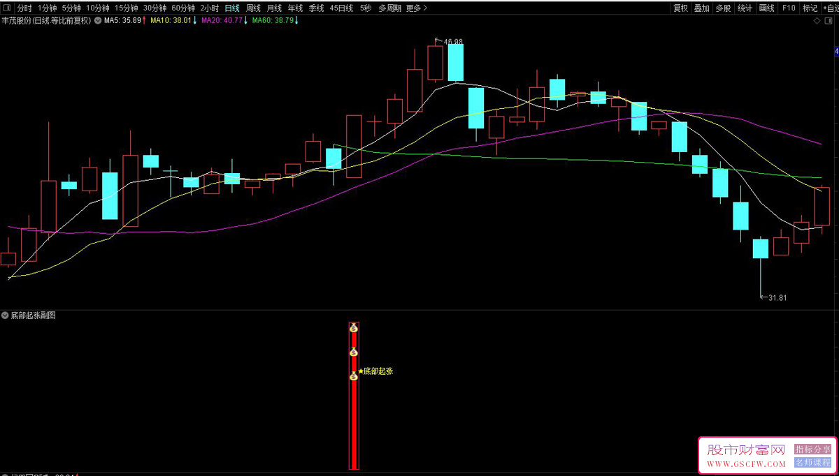Open indicator dropdown next to 丰茂股份 title
839x476 pixels.
pyautogui.click(x=97, y=21)
